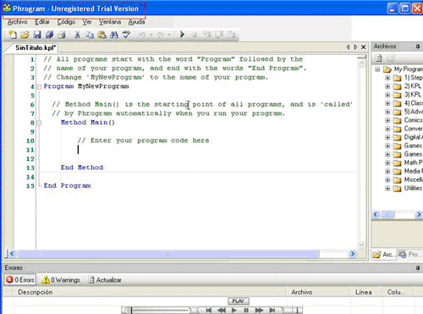This screenshot has width=423, height=314.
Task: Sort by the Línea column header
Action: click(x=365, y=292)
